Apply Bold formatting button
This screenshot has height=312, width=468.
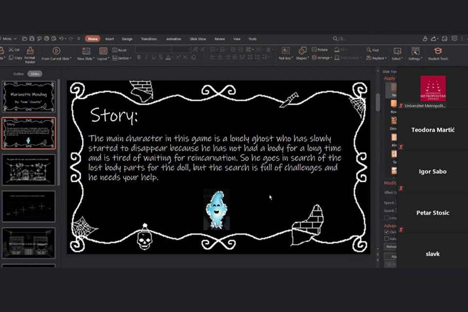pos(139,58)
